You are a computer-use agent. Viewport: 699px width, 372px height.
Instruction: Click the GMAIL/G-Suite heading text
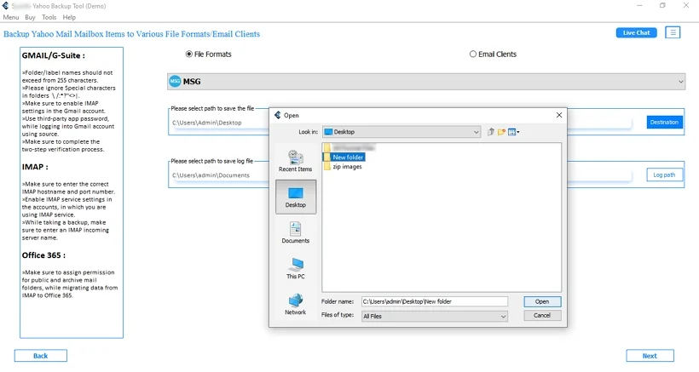click(54, 55)
